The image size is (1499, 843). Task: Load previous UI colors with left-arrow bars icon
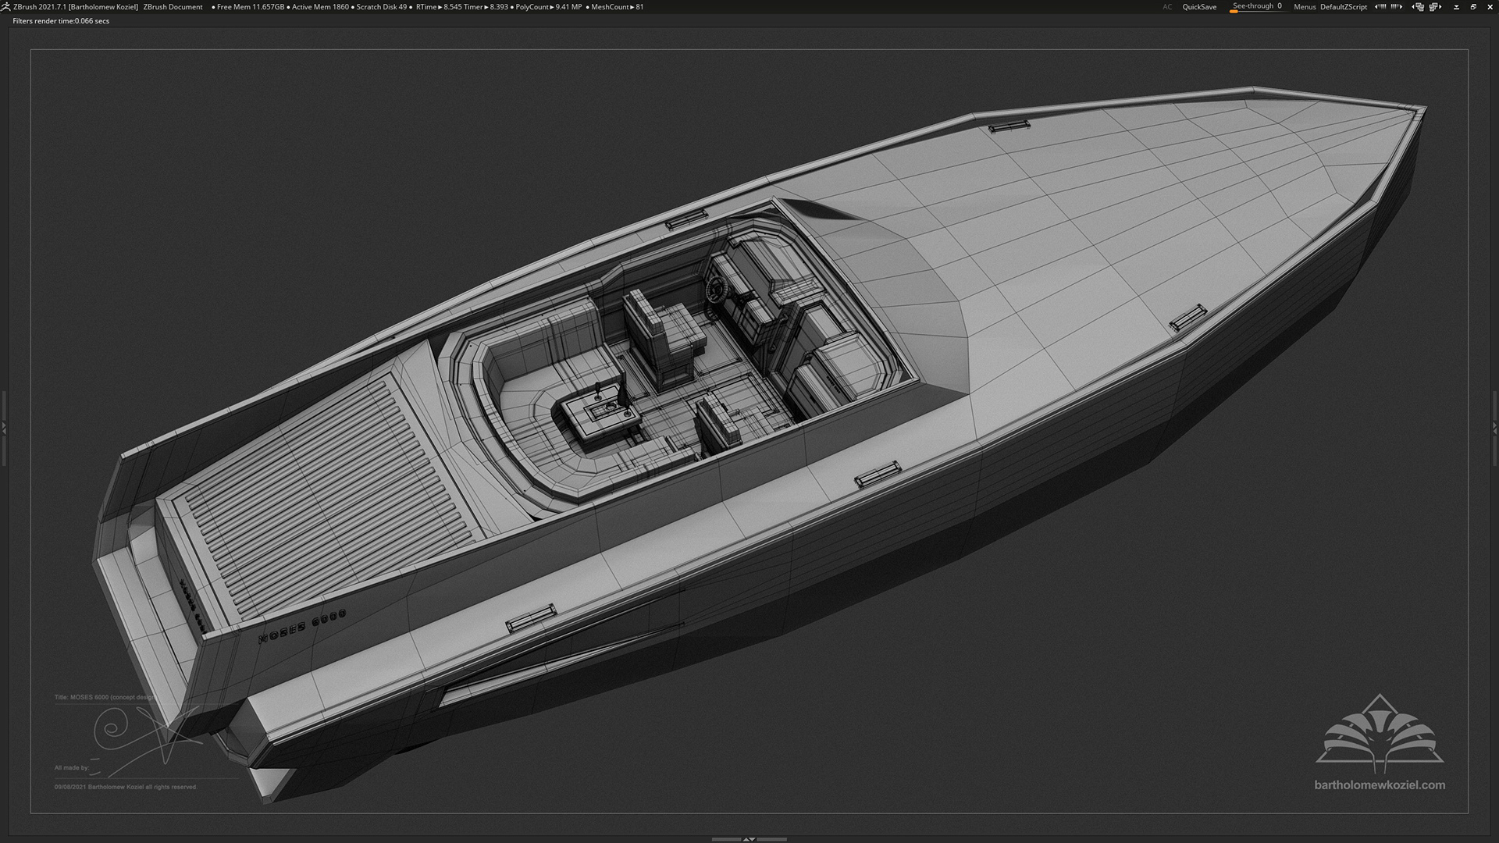click(x=1380, y=7)
